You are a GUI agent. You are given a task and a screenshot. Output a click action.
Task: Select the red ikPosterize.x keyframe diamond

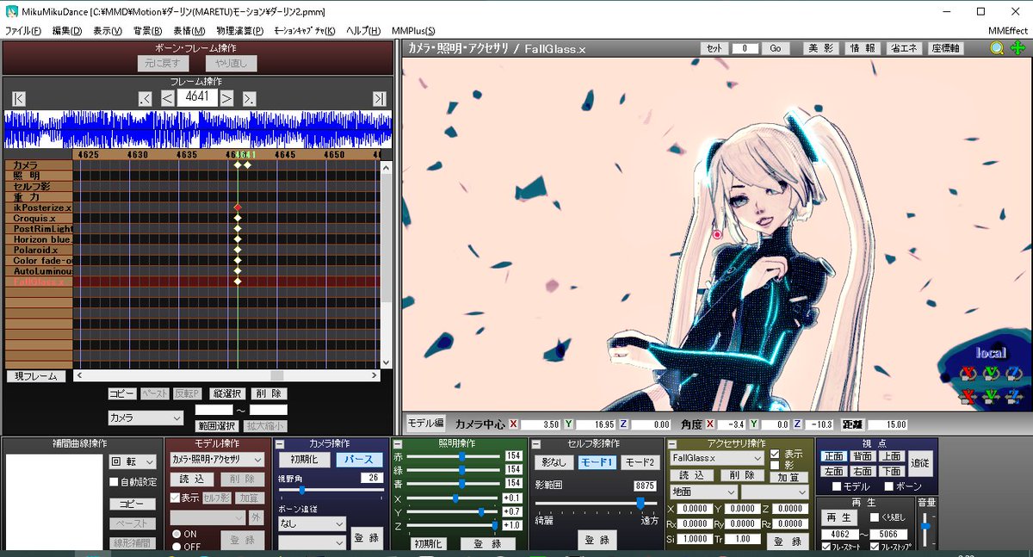click(x=237, y=208)
